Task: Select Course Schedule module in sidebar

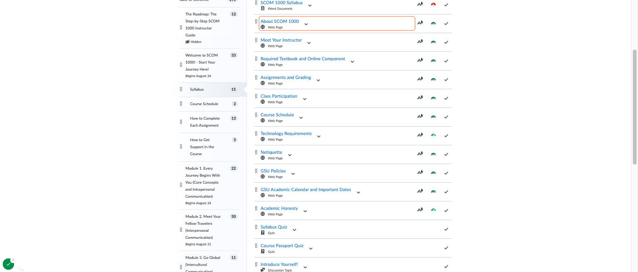Action: (204, 104)
